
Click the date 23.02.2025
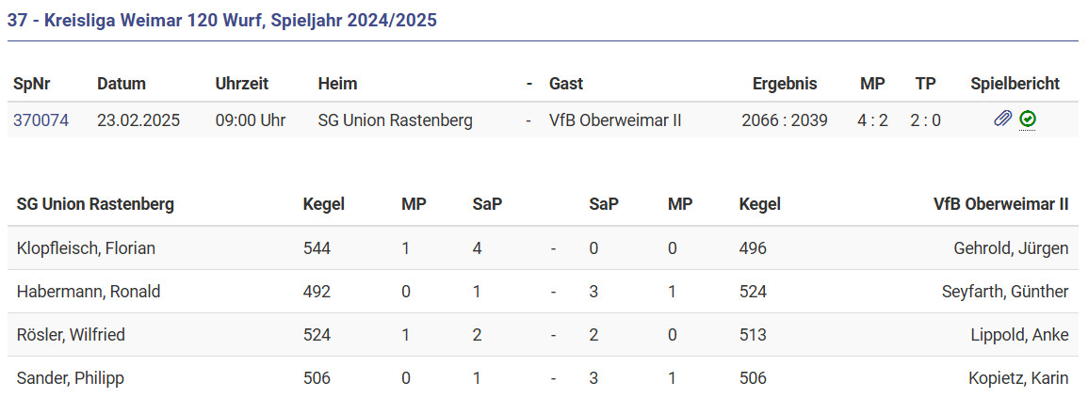tap(138, 120)
